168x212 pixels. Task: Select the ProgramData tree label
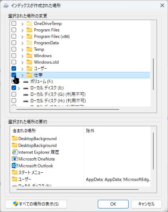46,43
